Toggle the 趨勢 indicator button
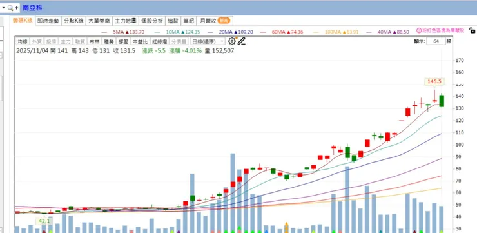Image resolution: width=477 pixels, height=233 pixels. (x=108, y=42)
